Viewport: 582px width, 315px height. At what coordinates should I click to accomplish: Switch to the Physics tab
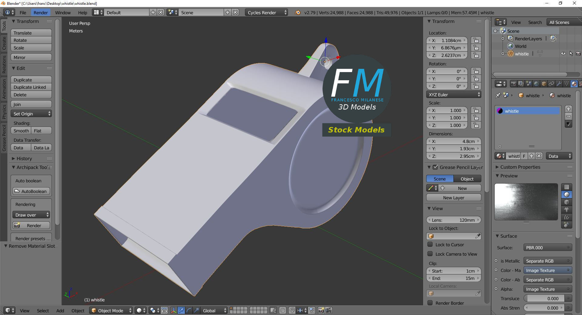4,112
